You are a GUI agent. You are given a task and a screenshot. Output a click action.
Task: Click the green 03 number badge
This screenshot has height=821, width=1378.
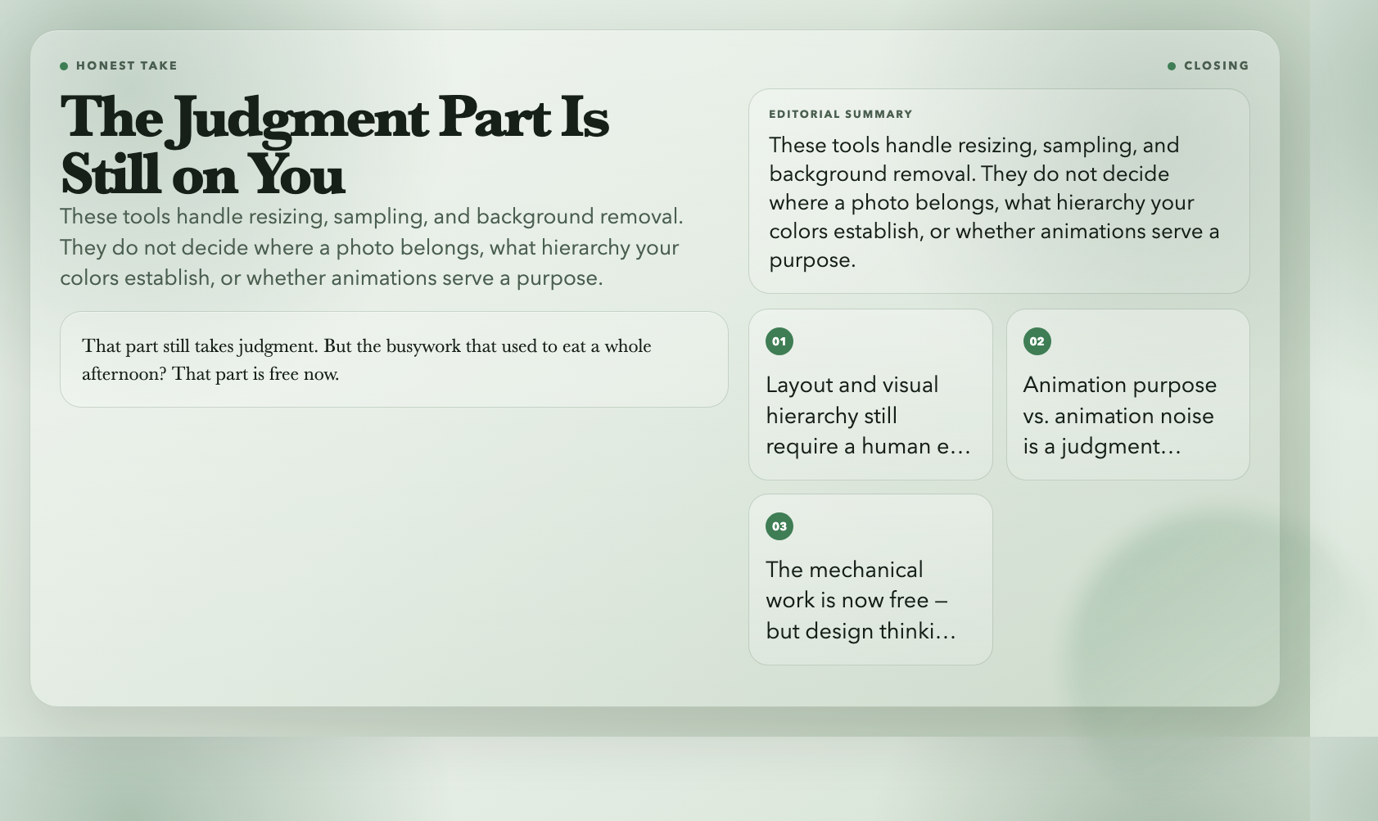point(779,526)
